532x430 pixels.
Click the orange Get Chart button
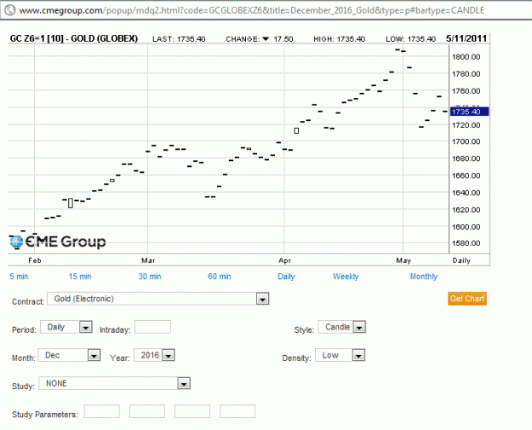pyautogui.click(x=467, y=299)
